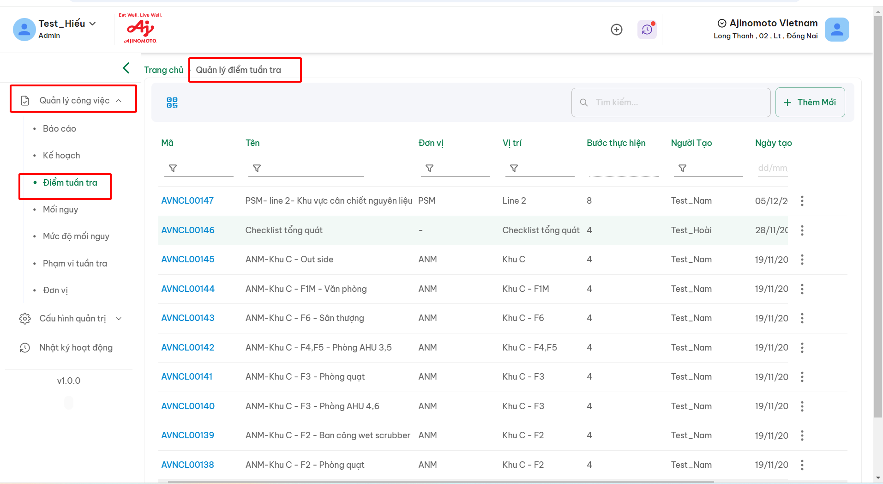883x484 pixels.
Task: Expand the Cấu hình quản trị menu
Action: (x=119, y=319)
